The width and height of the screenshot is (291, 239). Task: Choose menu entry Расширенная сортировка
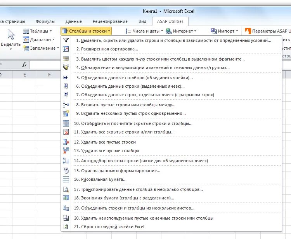[171, 49]
